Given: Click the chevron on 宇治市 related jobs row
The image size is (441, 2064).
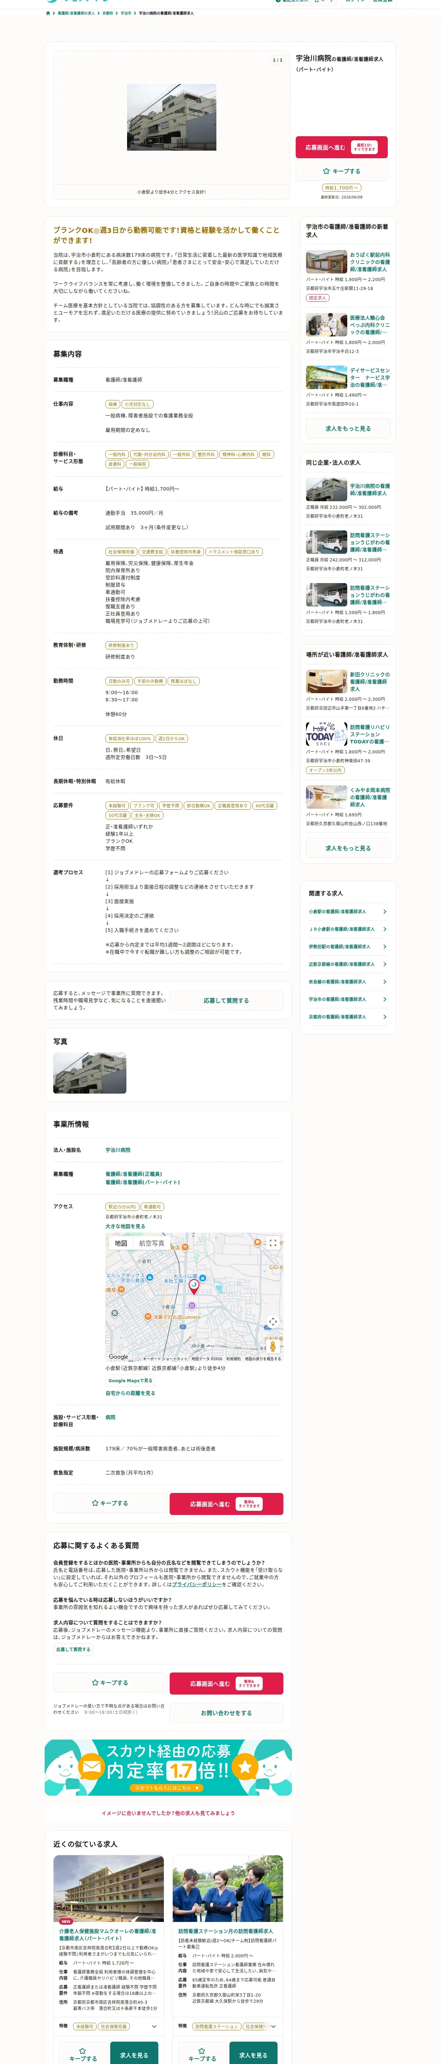Looking at the screenshot, I should coord(385,1000).
